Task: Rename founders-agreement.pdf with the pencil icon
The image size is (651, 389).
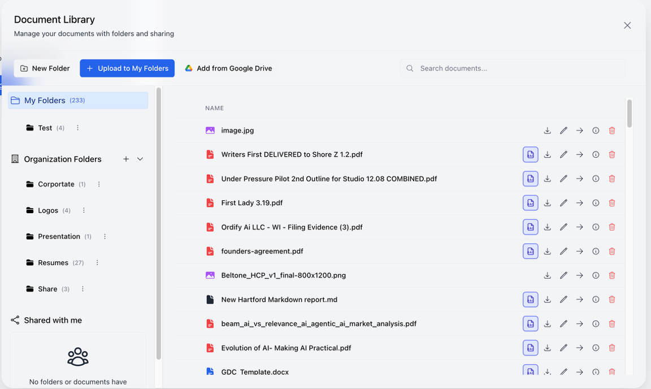Action: [563, 251]
